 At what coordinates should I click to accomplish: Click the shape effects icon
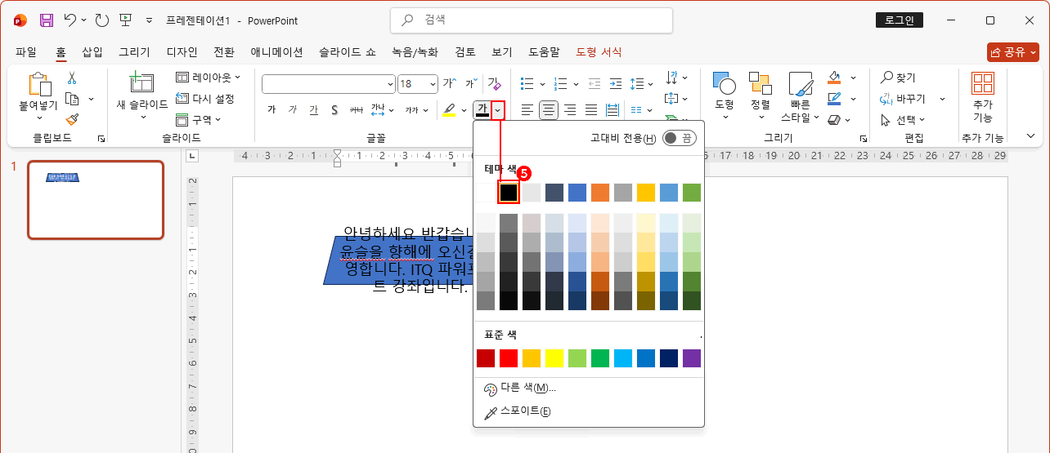[834, 120]
